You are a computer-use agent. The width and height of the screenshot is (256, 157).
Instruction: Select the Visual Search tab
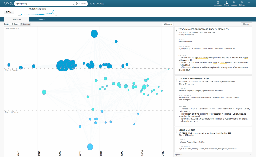click(16, 19)
